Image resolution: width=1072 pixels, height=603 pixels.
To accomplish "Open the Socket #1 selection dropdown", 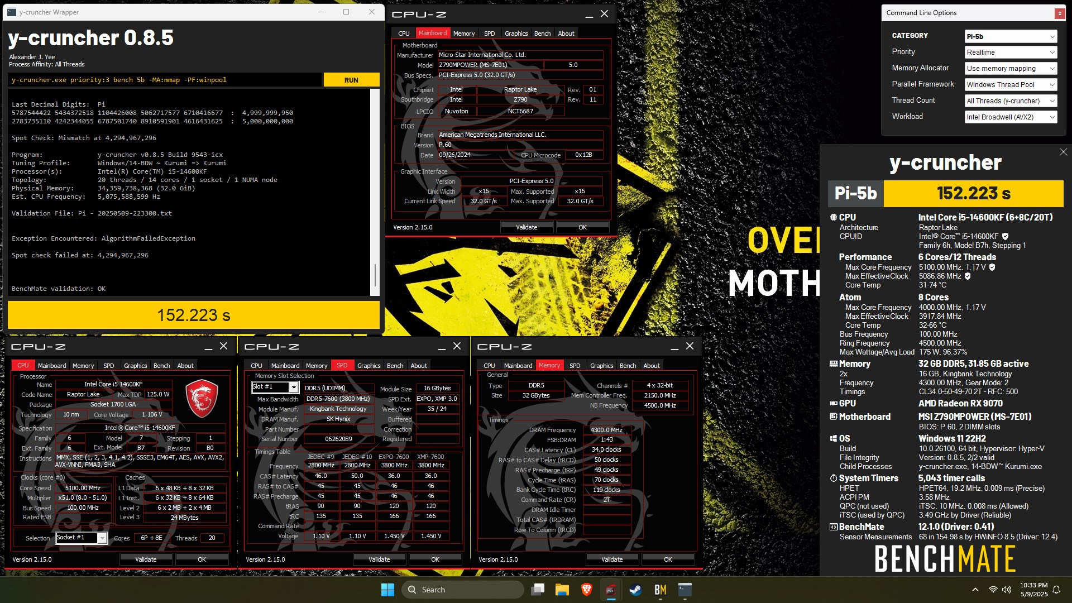I will [82, 538].
